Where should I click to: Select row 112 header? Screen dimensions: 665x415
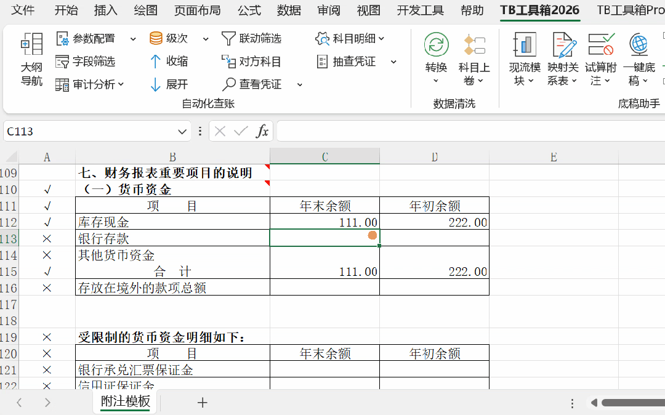(9, 222)
